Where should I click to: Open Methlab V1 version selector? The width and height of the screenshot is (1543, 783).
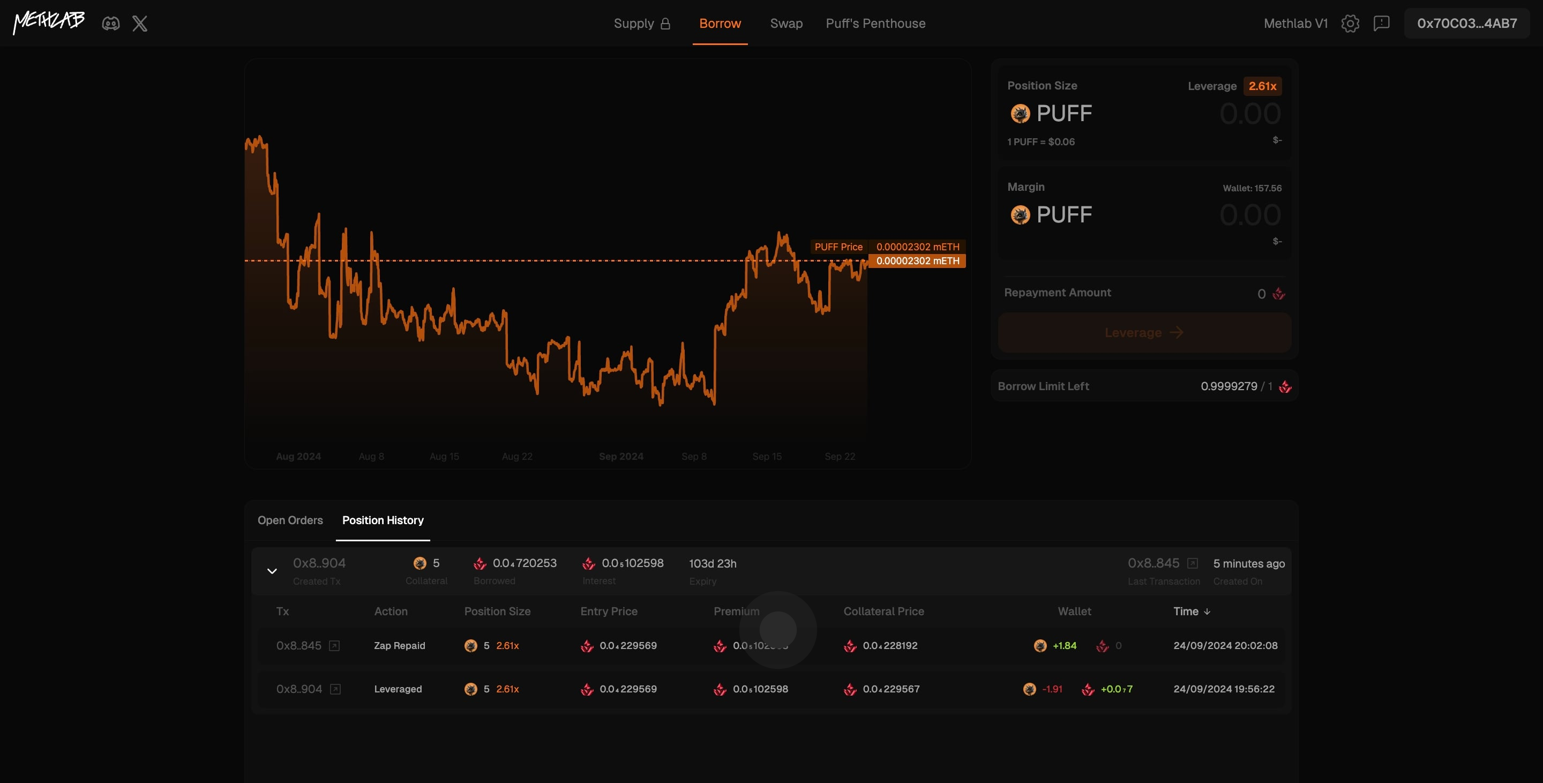click(x=1295, y=24)
